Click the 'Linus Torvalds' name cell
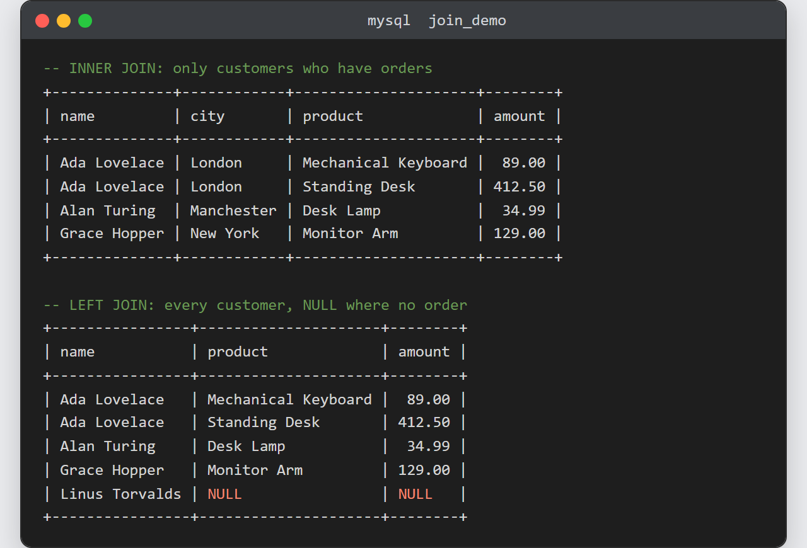Image resolution: width=807 pixels, height=548 pixels. pos(120,494)
